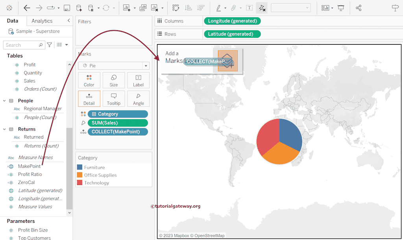403x240 pixels.
Task: Click the Swap rows and columns icon
Action: tap(176, 8)
